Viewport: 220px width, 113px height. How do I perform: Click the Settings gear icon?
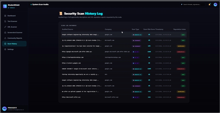pyautogui.click(x=5, y=50)
